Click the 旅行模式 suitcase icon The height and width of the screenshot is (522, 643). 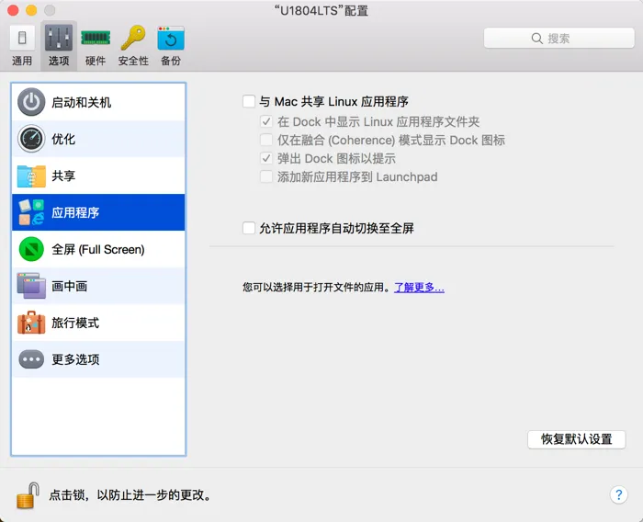(x=31, y=323)
